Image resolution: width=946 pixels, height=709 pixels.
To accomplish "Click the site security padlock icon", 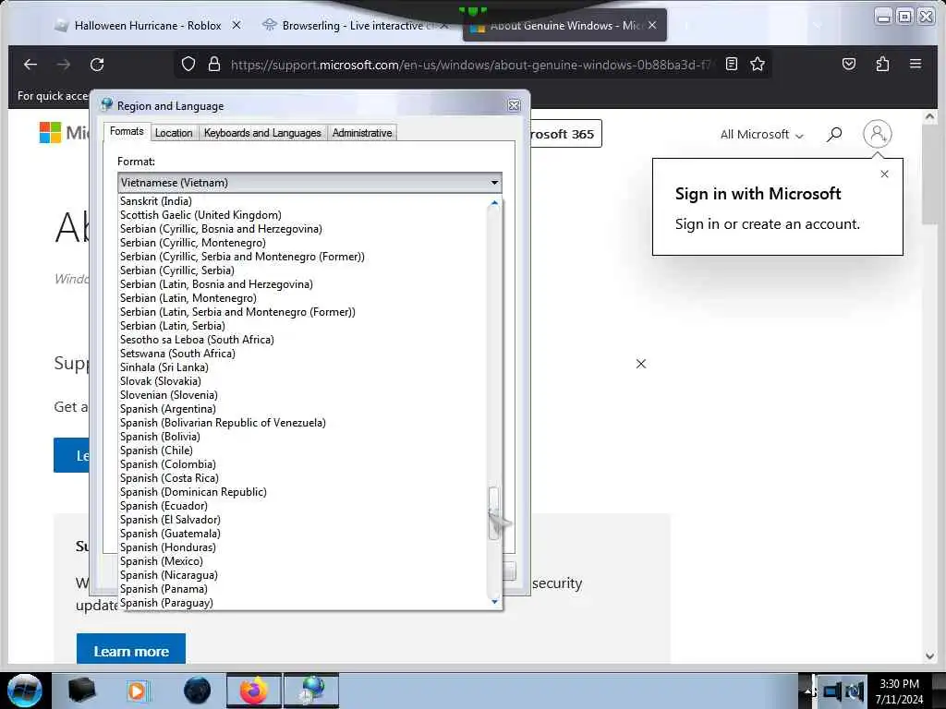I will 214,64.
